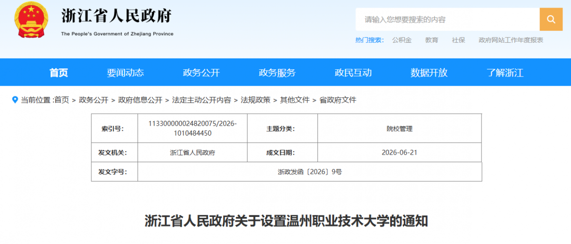Screen dimensions: 571x244
Task: Click hot search term 教育
Action: (x=432, y=40)
